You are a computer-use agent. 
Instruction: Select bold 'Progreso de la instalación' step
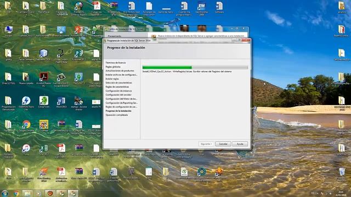pos(118,111)
